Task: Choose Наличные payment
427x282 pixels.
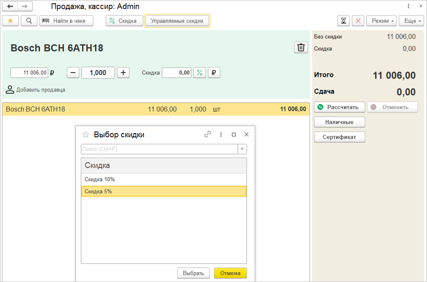Action: (x=340, y=122)
